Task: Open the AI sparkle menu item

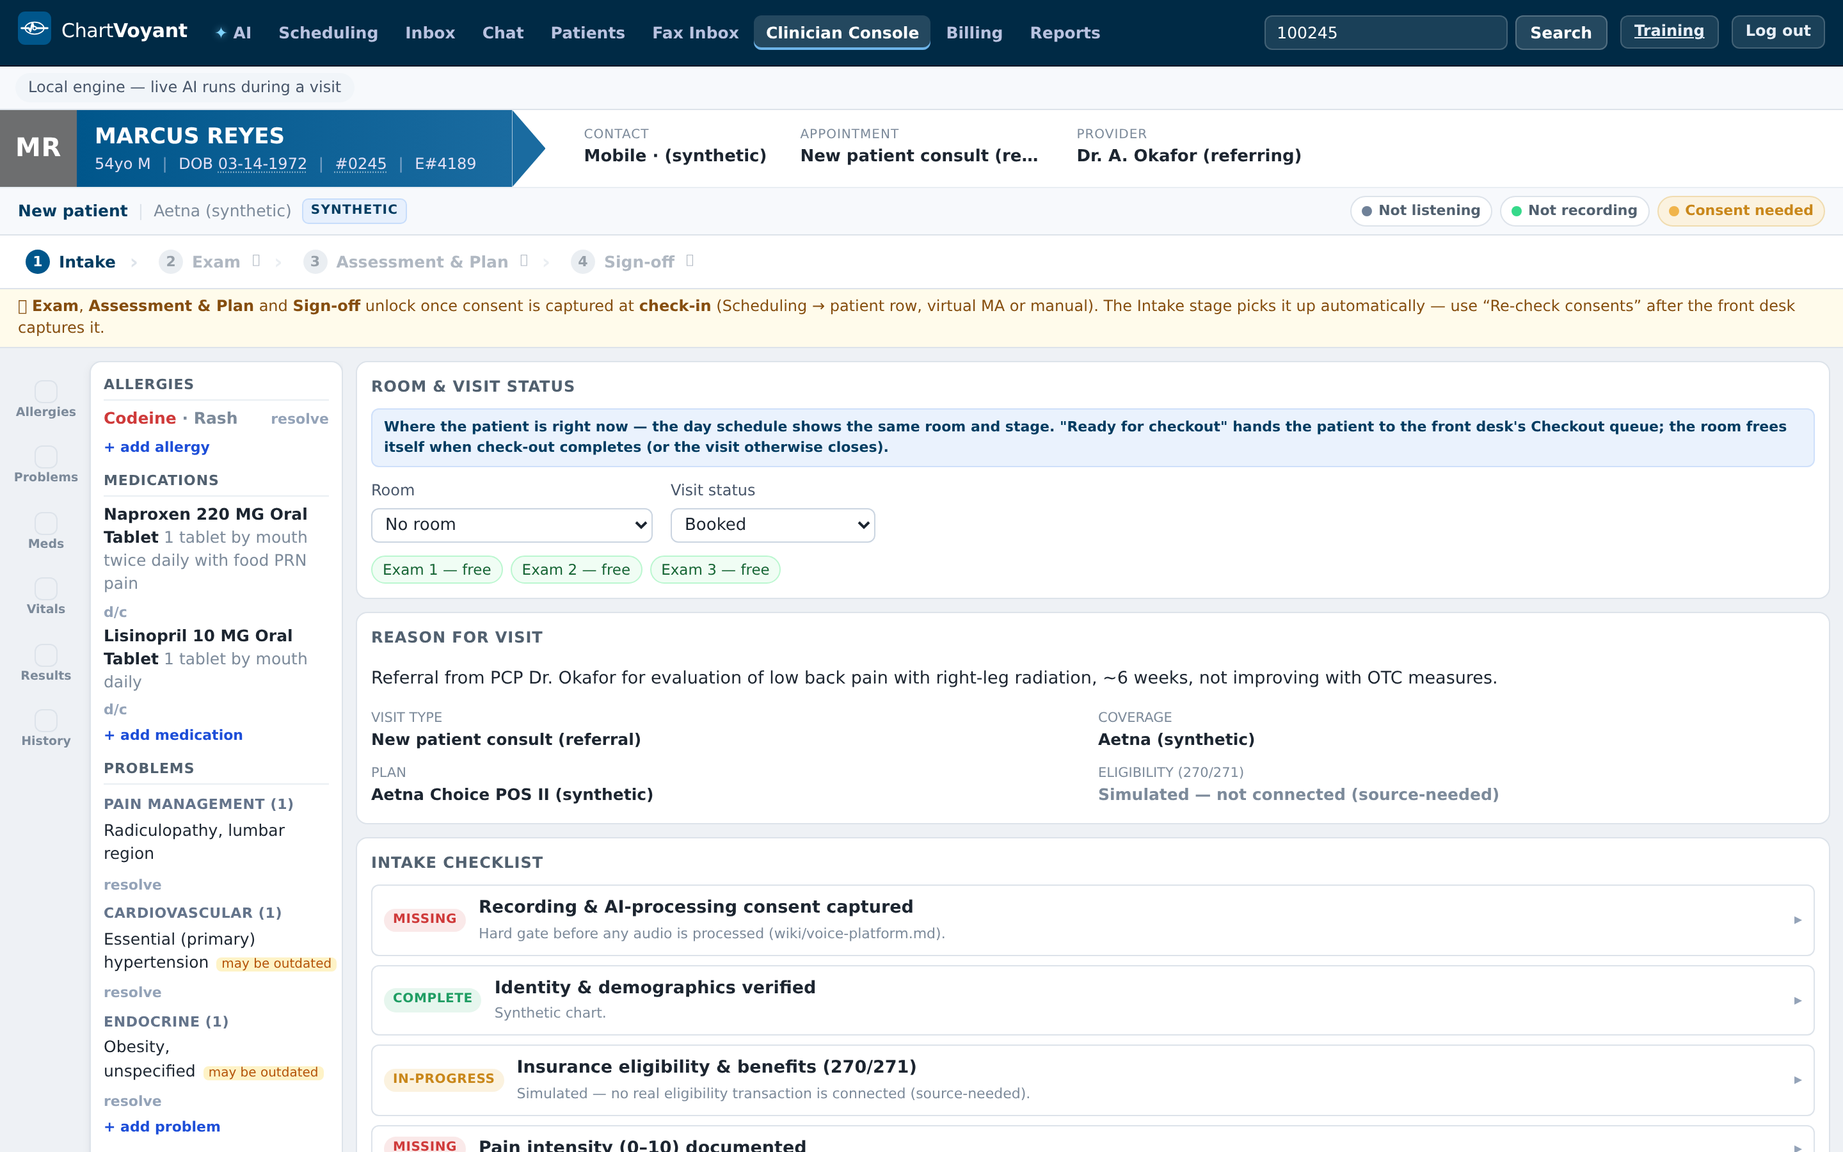Action: coord(233,33)
